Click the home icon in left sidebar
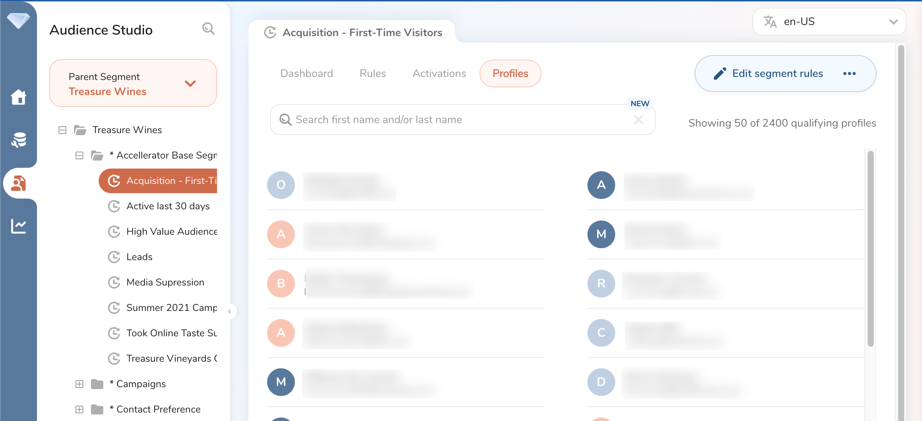This screenshot has width=922, height=421. click(x=19, y=97)
